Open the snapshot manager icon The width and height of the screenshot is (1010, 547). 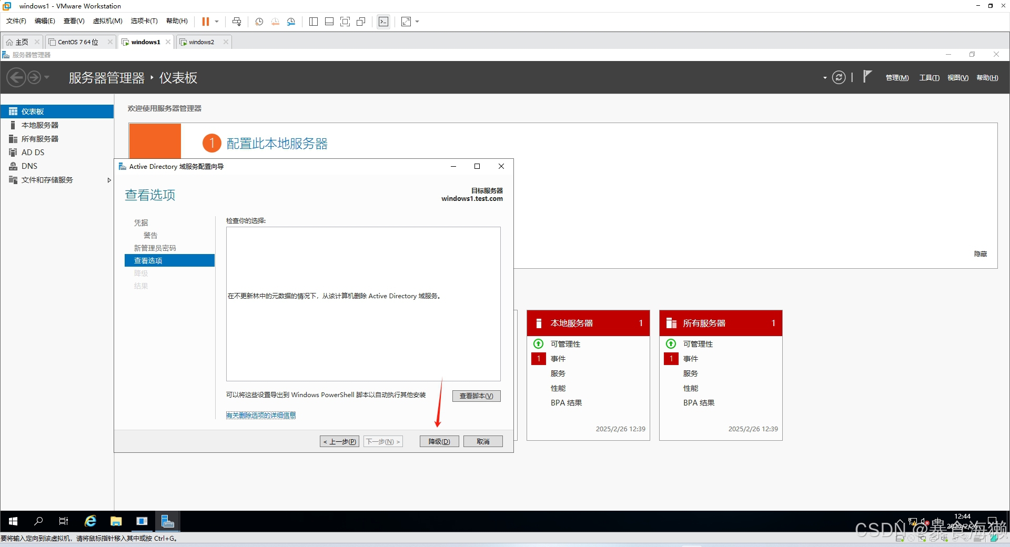pyautogui.click(x=291, y=22)
